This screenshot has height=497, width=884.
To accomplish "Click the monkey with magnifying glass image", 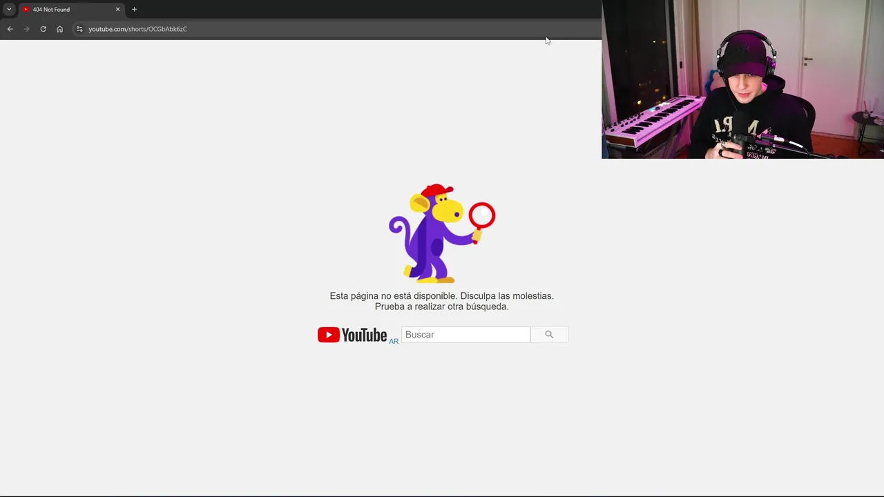I will (442, 233).
